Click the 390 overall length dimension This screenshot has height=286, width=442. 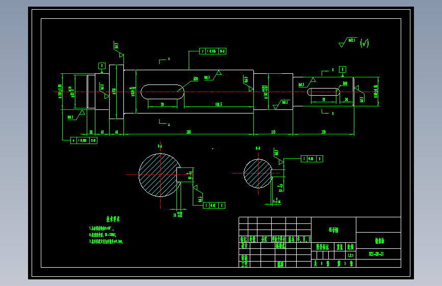(189, 132)
